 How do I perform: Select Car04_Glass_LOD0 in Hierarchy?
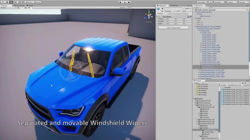click(x=209, y=54)
